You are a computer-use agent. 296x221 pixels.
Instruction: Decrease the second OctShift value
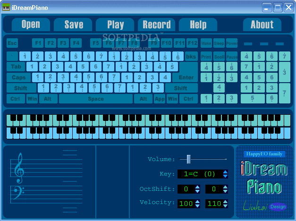tap(225, 191)
